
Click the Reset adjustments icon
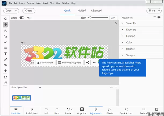pyautogui.click(x=155, y=17)
